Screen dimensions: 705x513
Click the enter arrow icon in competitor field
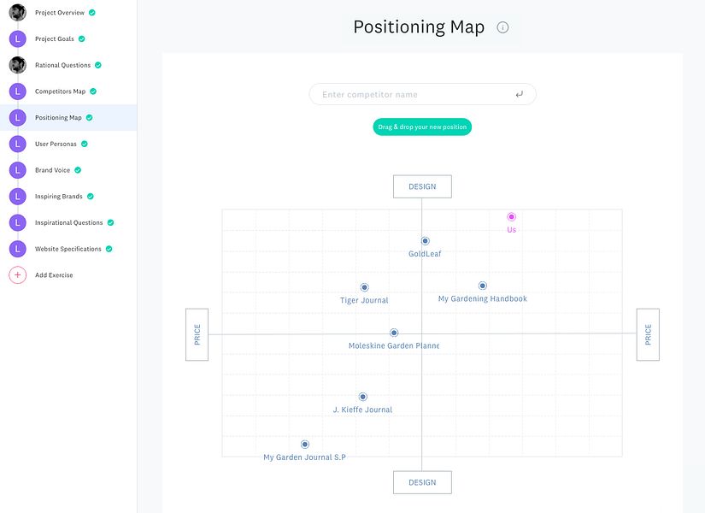520,95
